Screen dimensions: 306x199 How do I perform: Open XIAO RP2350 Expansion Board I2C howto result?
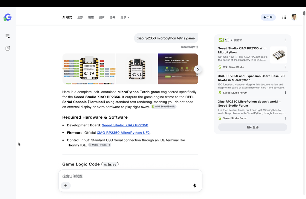tap(251, 78)
